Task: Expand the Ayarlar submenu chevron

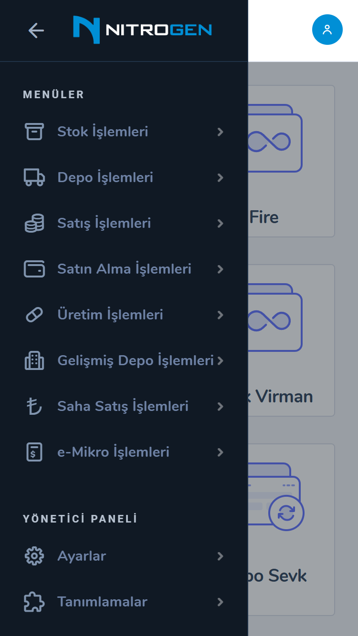Action: coord(220,556)
